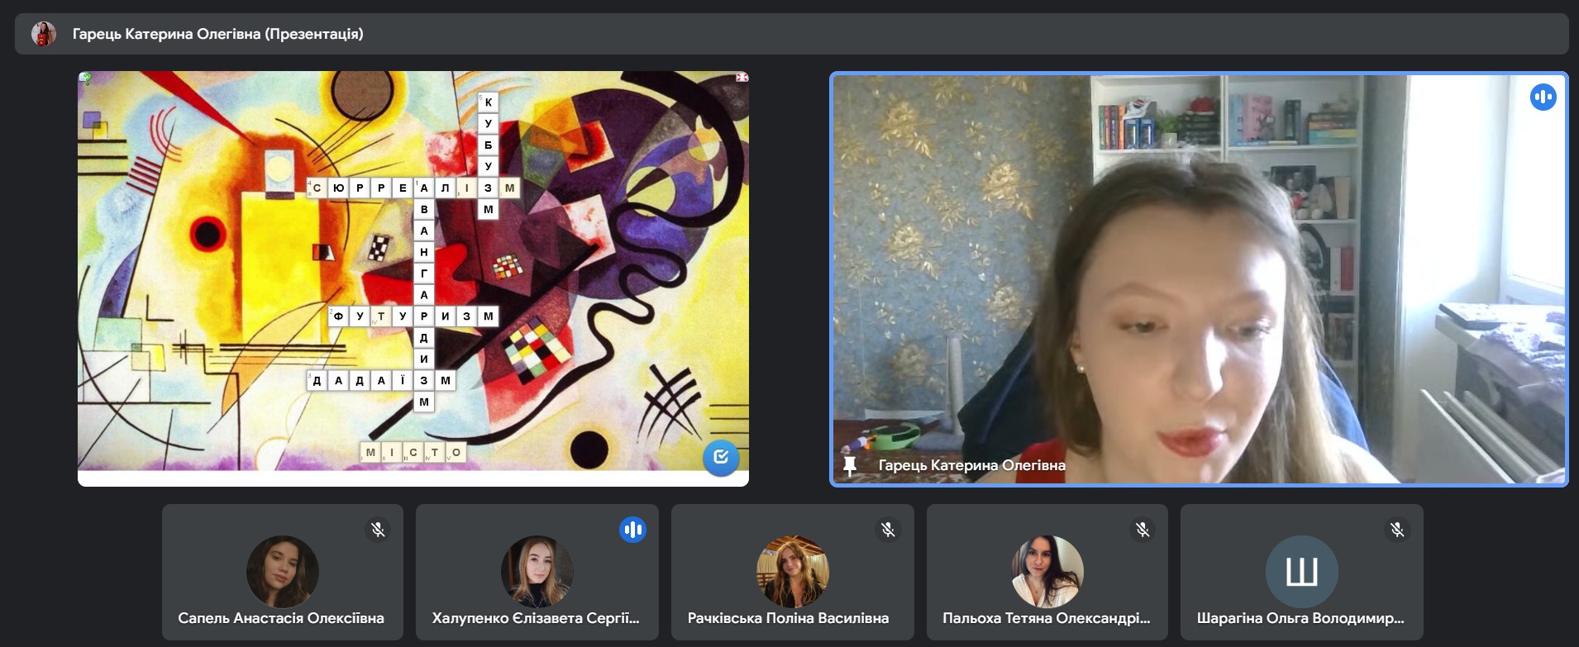Select the first cell Ф of ФУТУРИЗМ
The width and height of the screenshot is (1579, 647).
coord(338,316)
